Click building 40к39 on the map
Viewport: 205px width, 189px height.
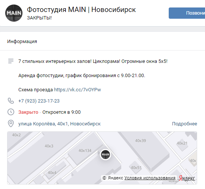click(141, 141)
